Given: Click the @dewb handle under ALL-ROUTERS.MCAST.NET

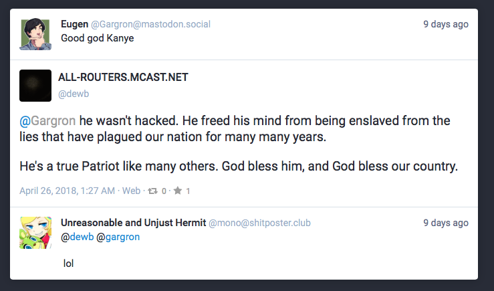Looking at the screenshot, I should click(x=70, y=94).
